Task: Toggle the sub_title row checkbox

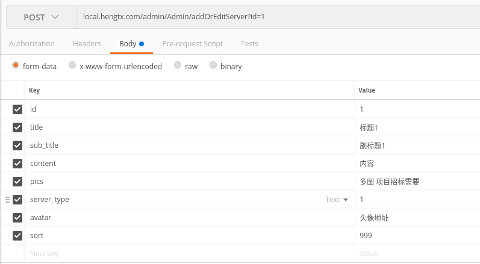Action: tap(17, 146)
